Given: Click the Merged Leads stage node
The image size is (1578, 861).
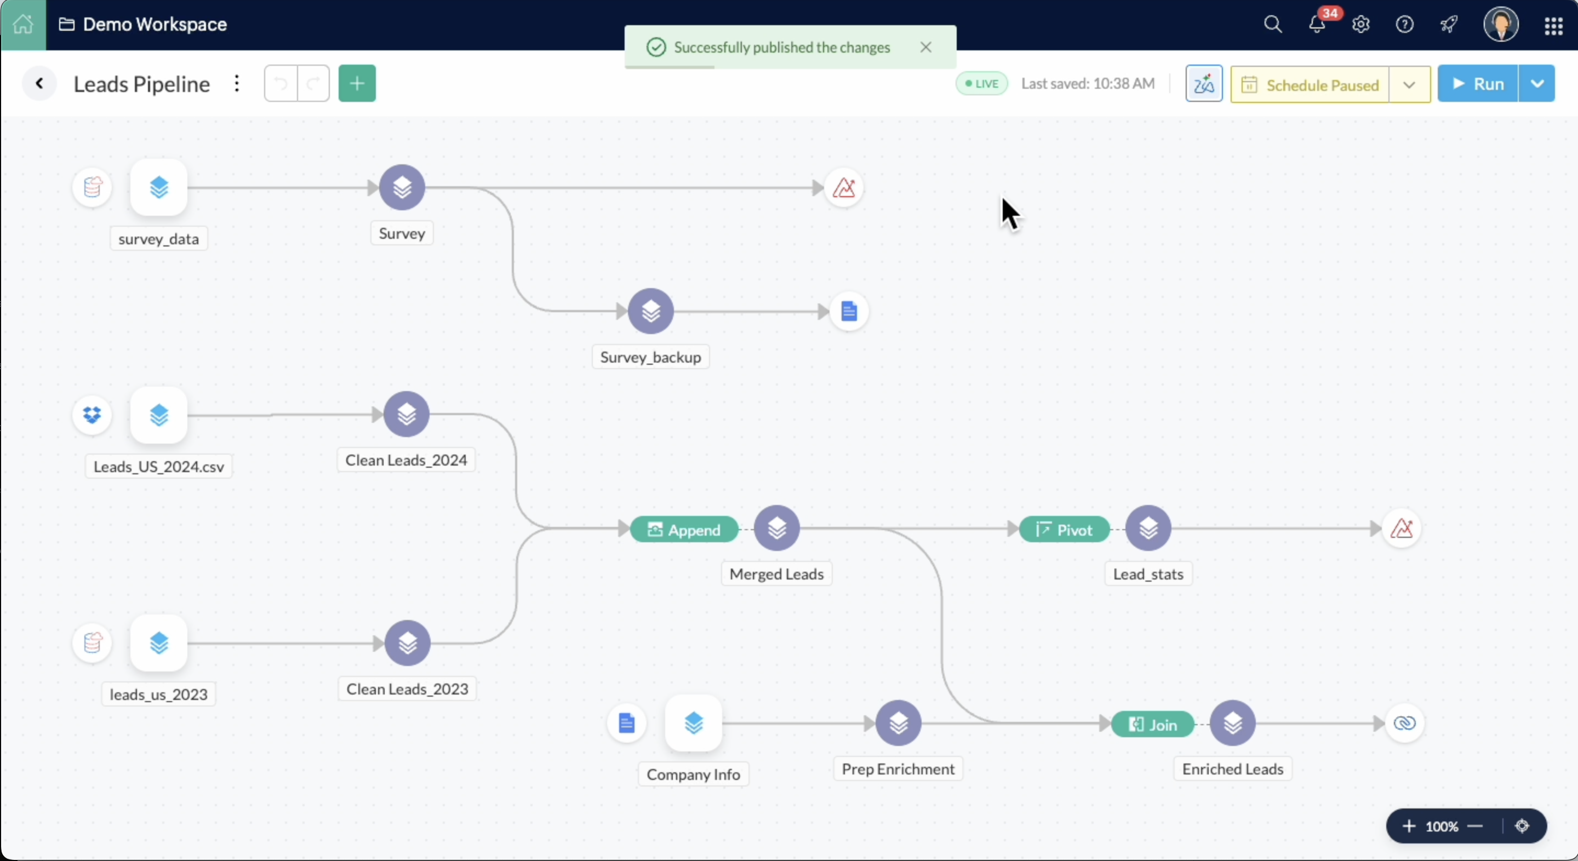Looking at the screenshot, I should (776, 529).
